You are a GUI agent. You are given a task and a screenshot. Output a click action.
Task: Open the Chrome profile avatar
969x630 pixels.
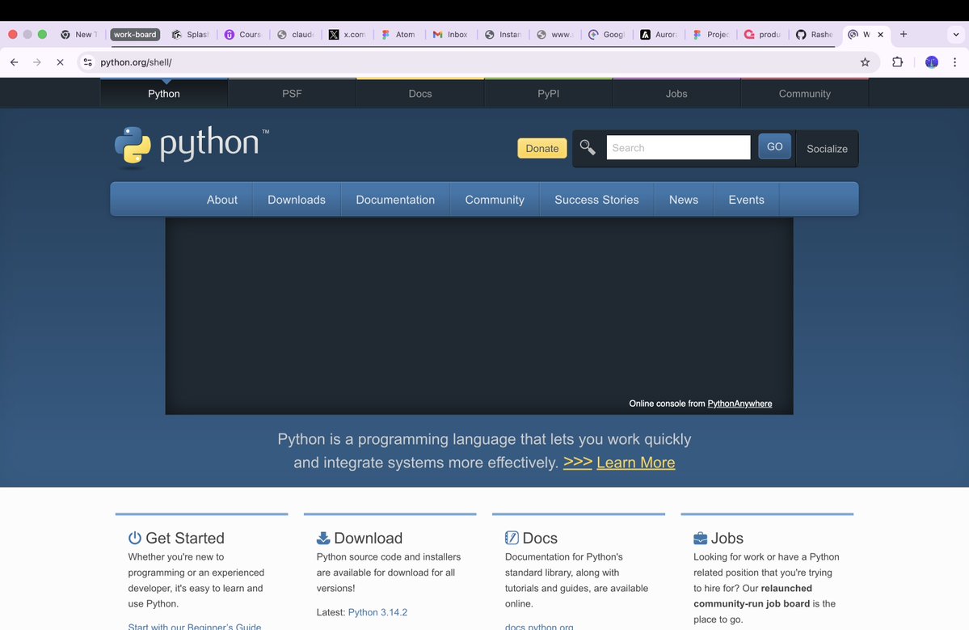931,61
